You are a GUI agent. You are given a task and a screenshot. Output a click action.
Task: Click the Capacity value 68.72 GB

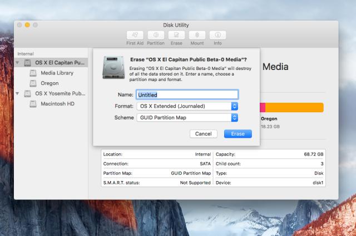point(314,154)
